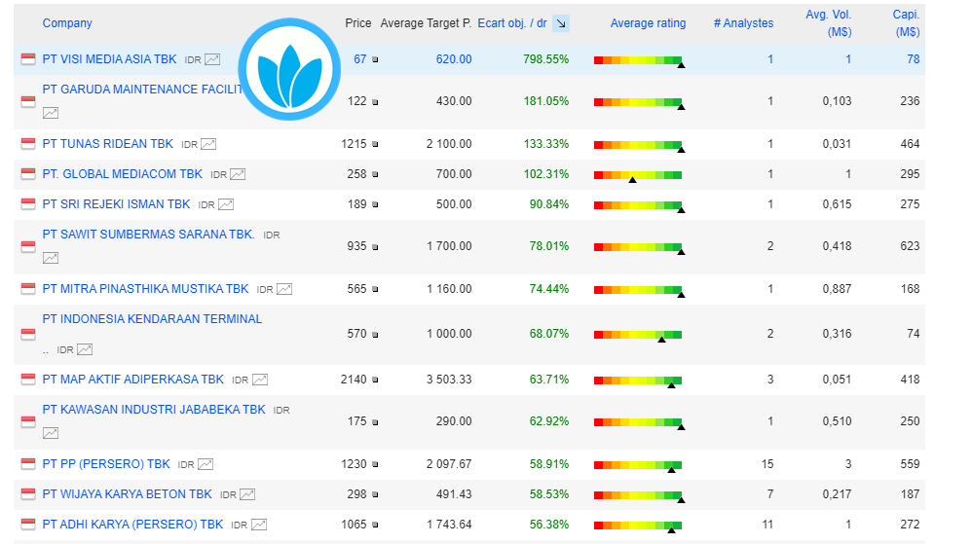Click the 620.00 average target price value
Image resolution: width=972 pixels, height=544 pixels.
point(453,59)
